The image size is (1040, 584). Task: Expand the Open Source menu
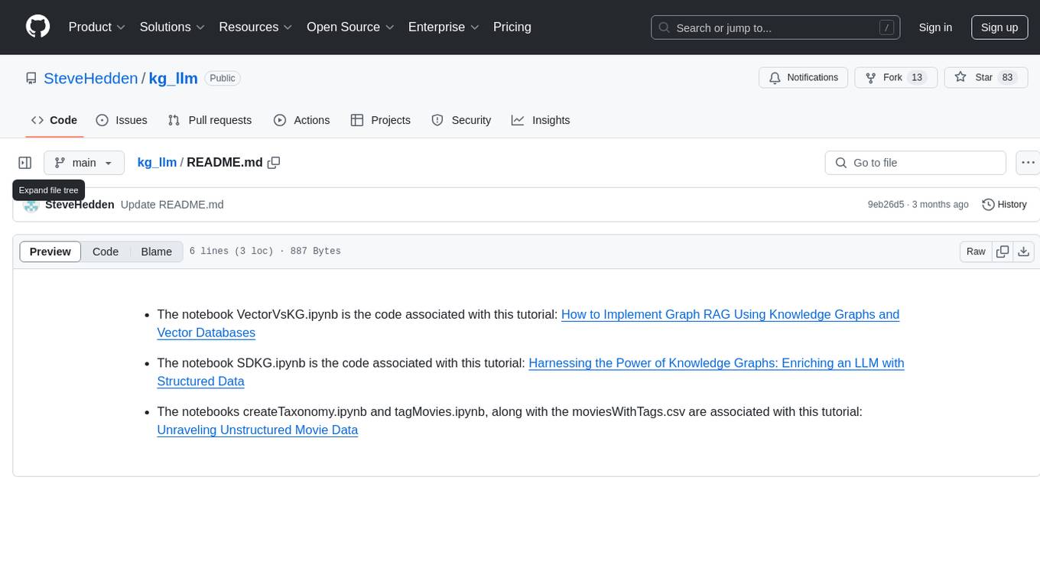[350, 27]
